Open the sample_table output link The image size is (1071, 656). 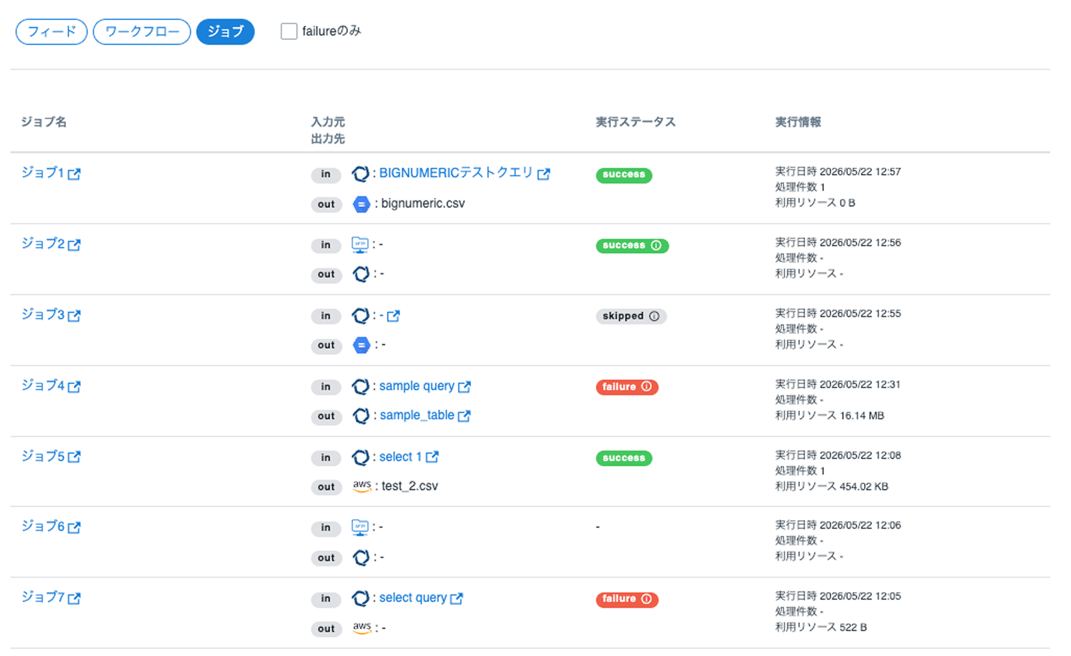click(x=417, y=416)
